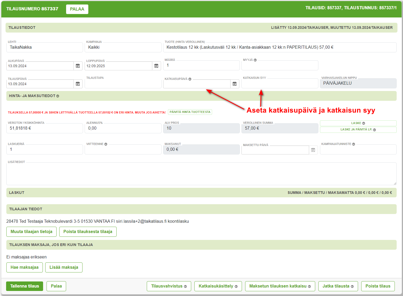Open the Tuote field Kestotilaus 12 kk
This screenshot has height=296, width=403.
[x=280, y=47]
